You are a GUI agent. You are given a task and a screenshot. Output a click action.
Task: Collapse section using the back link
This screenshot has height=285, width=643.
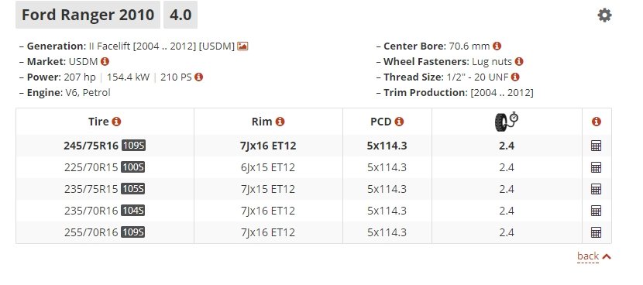tap(593, 256)
